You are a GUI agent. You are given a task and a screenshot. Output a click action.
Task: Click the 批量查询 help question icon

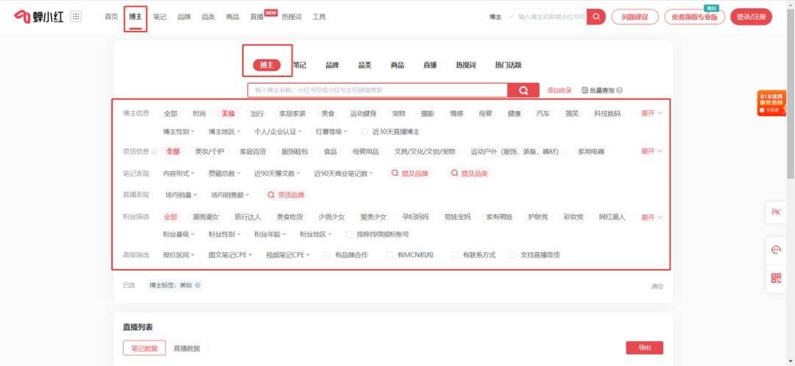coord(620,90)
